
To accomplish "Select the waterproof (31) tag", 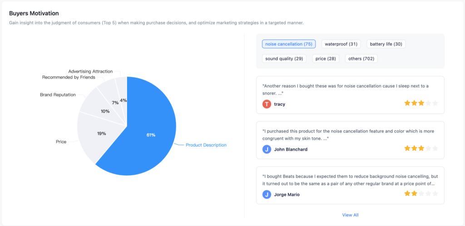I will click(x=341, y=44).
